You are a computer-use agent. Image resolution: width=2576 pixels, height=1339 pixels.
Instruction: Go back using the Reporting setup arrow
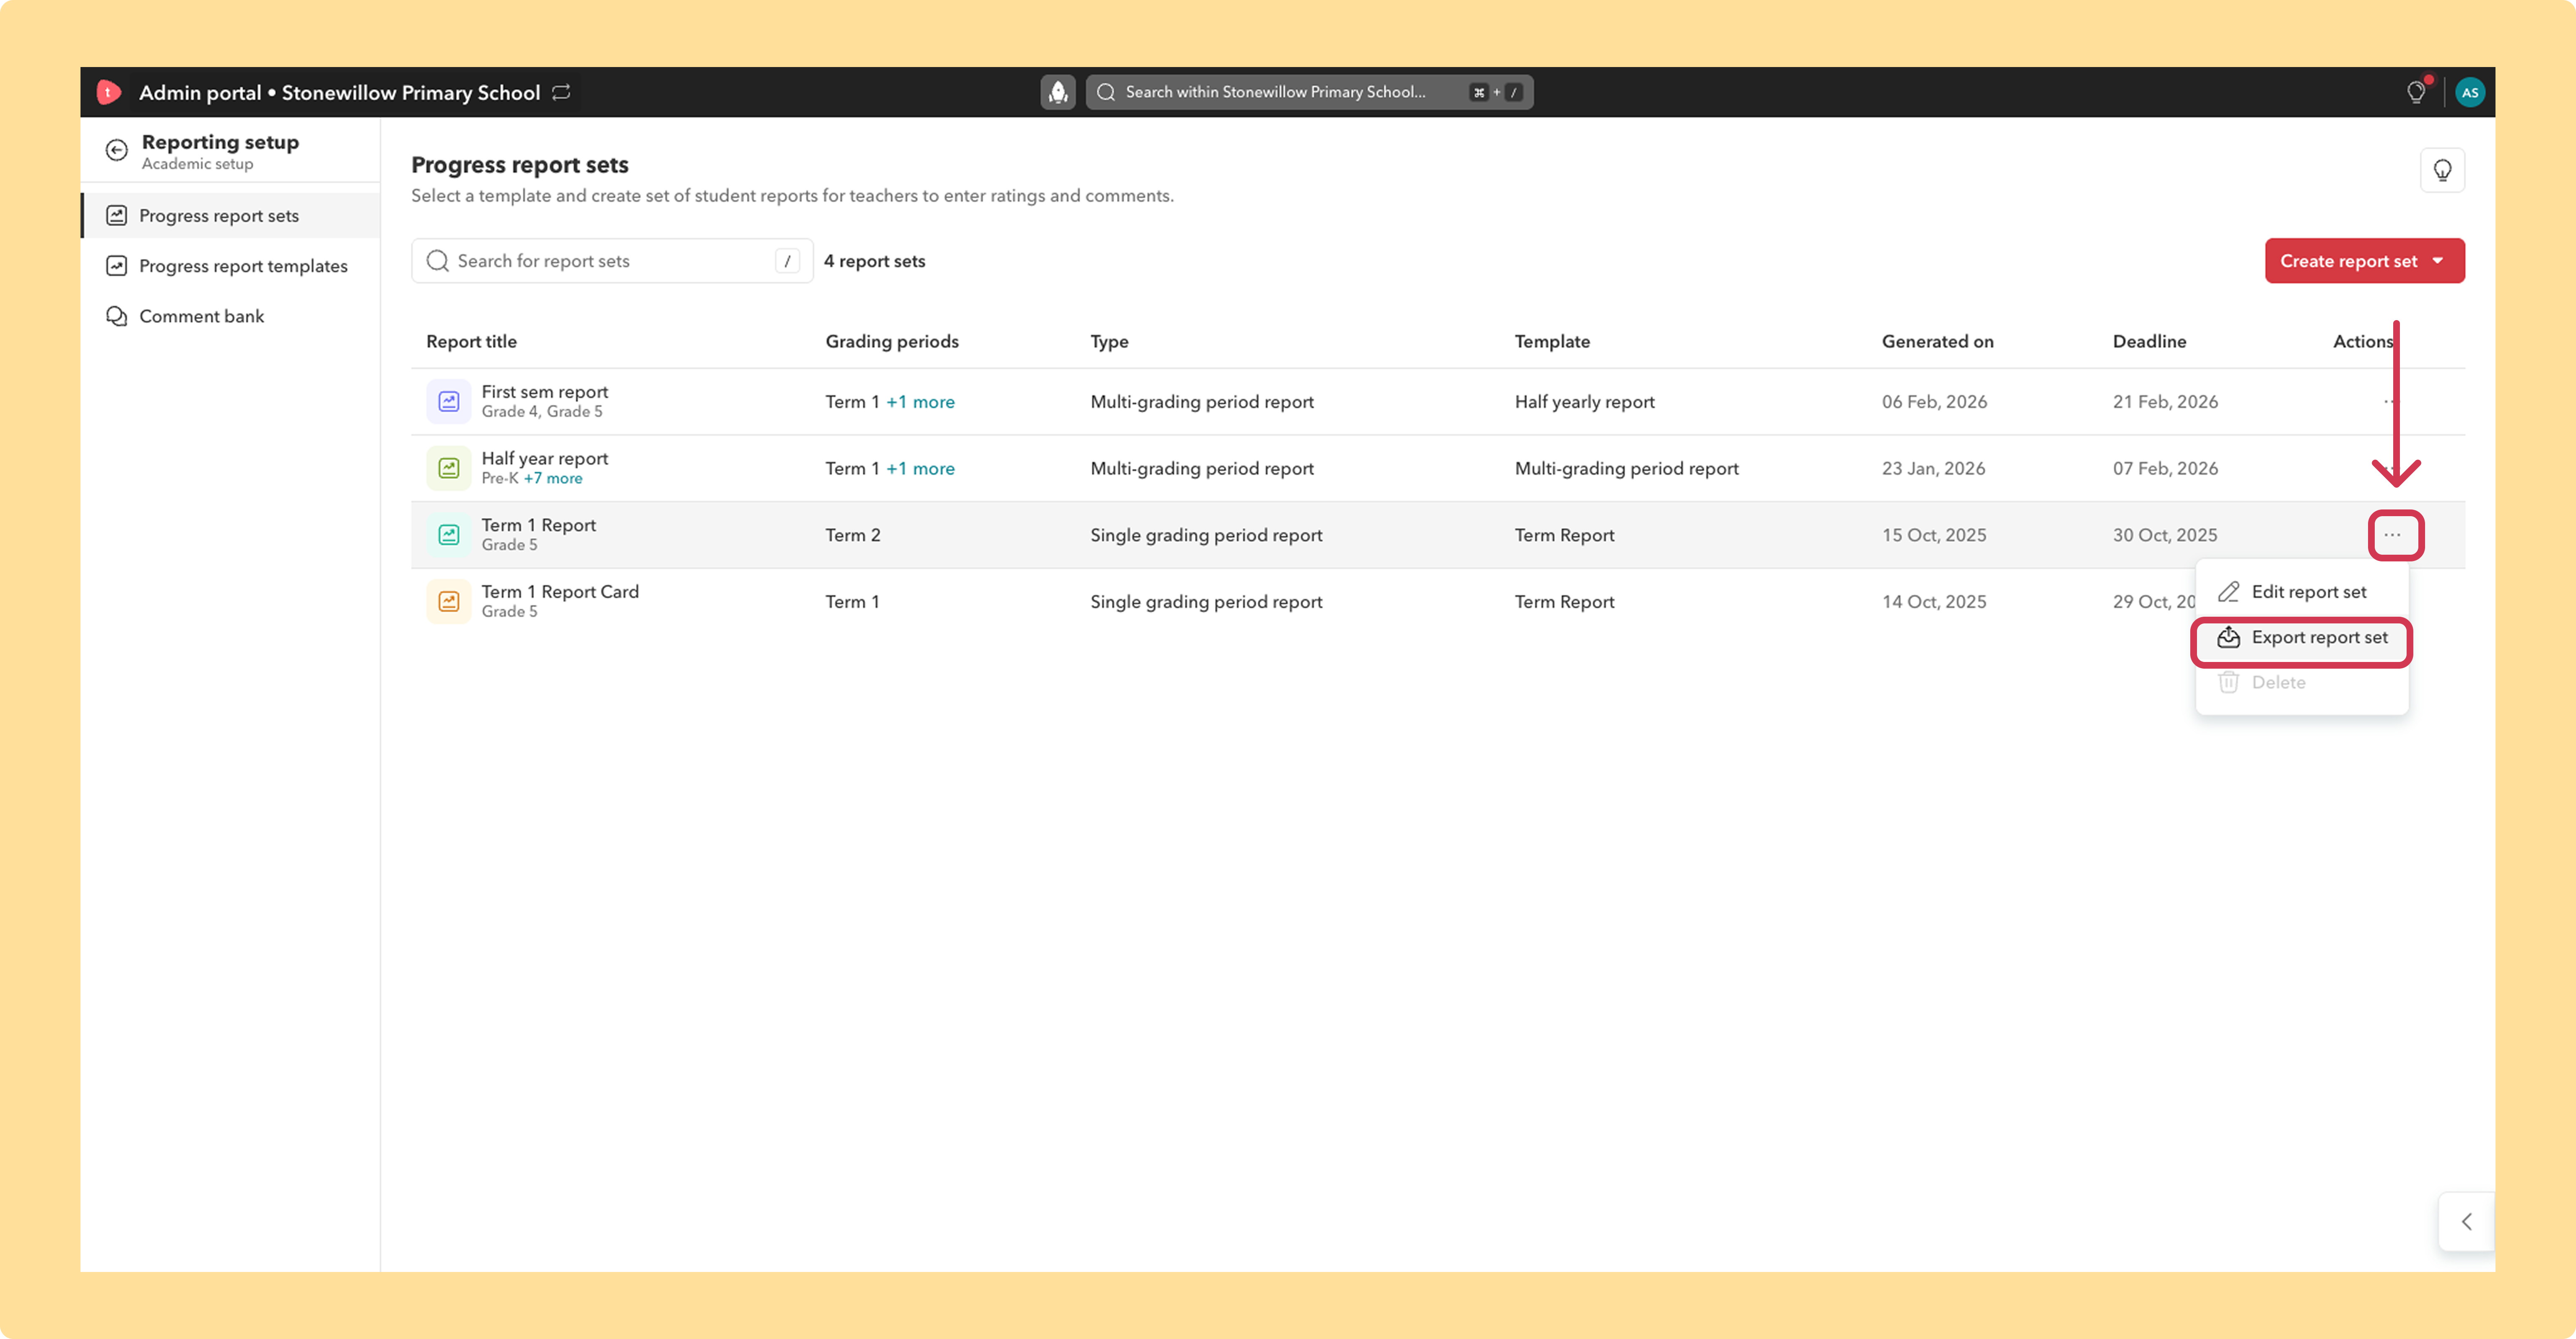point(117,150)
